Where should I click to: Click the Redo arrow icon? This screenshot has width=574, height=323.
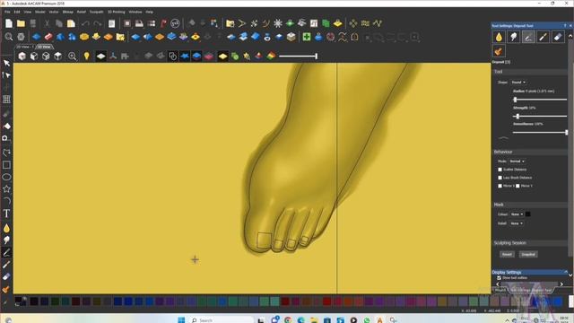98,23
